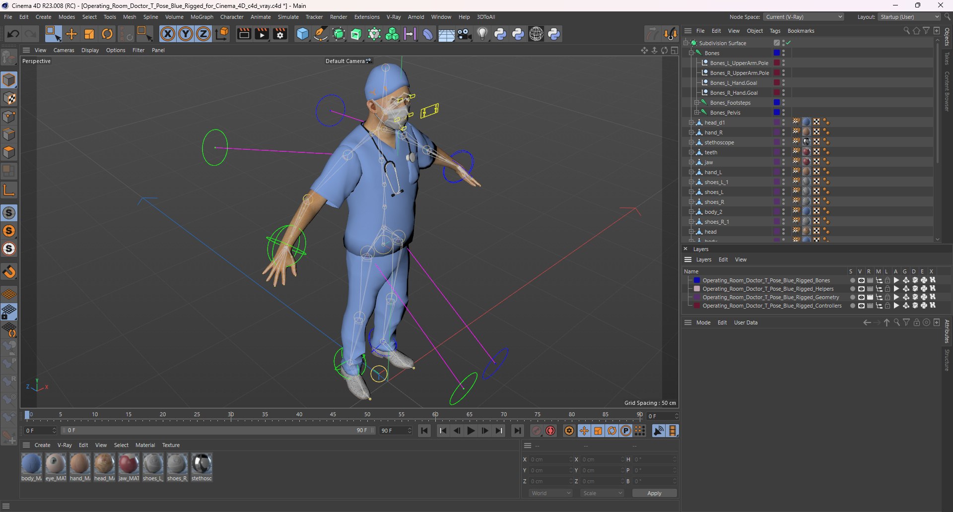
Task: Click Render to Picture Viewer icon
Action: [x=262, y=34]
